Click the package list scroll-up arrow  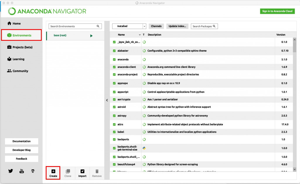click(294, 40)
